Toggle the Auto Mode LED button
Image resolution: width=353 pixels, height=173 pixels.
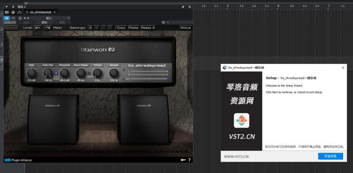[x=56, y=73]
